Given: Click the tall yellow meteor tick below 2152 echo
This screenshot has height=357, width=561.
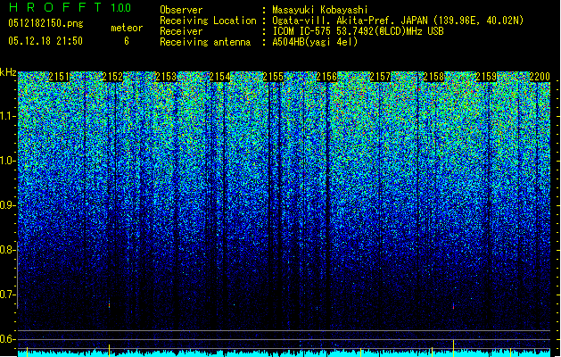Looking at the screenshot, I should [x=109, y=349].
